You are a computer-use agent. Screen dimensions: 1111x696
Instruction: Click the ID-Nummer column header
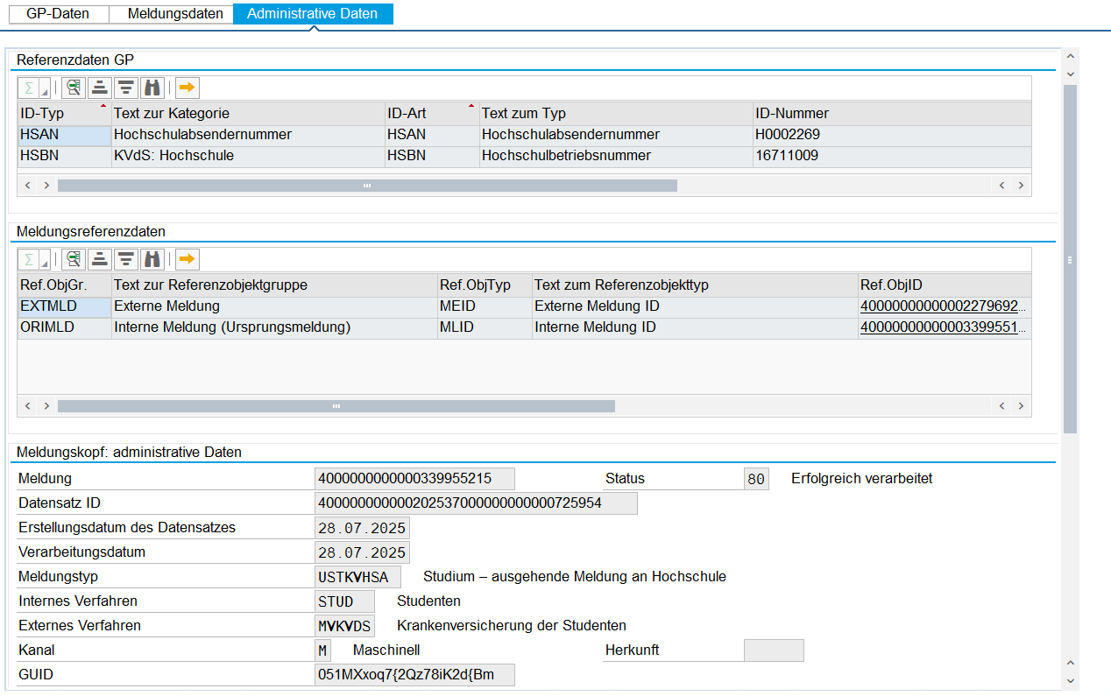point(892,114)
